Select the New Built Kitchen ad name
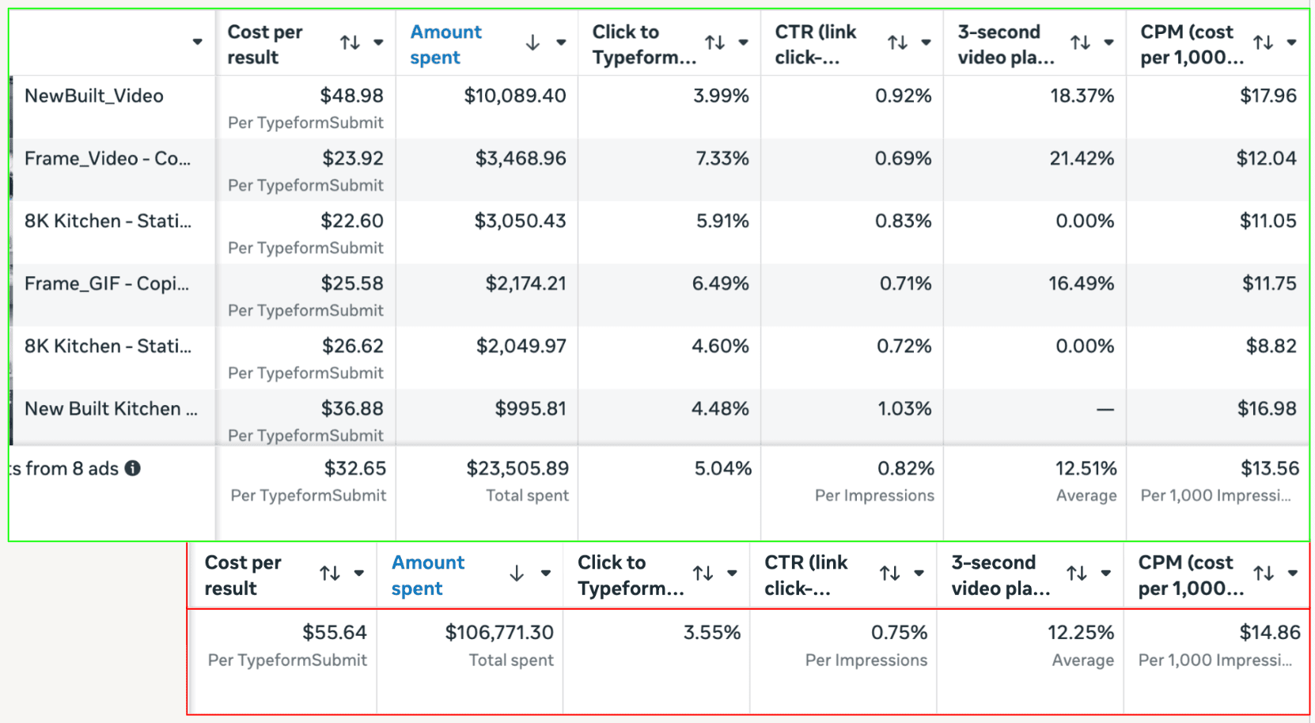This screenshot has width=1315, height=723. [x=111, y=409]
